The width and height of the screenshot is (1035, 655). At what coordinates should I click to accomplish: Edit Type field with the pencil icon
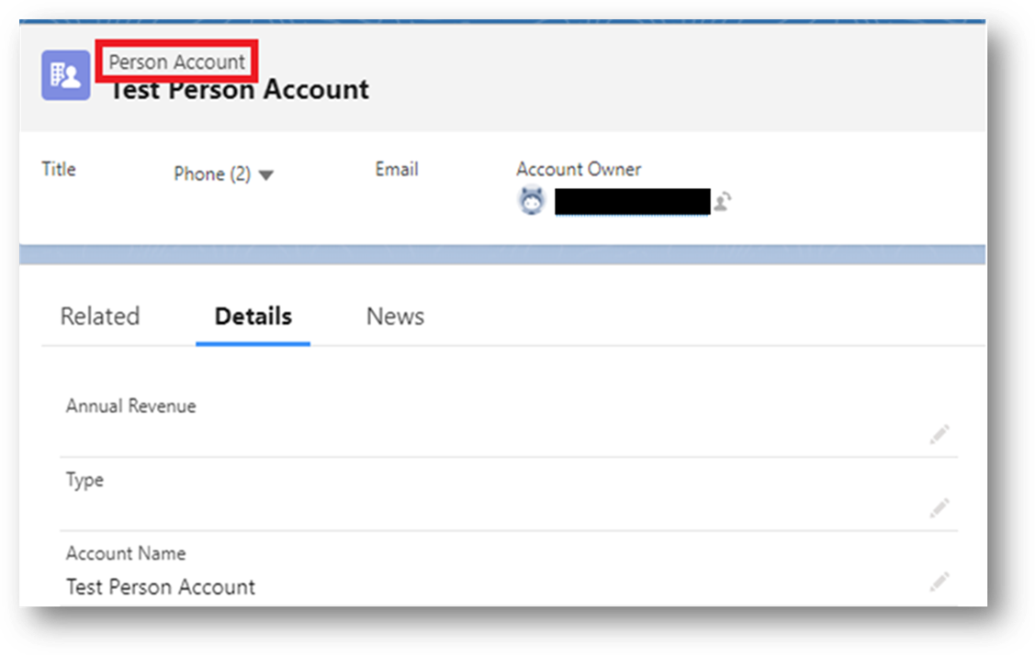point(939,508)
